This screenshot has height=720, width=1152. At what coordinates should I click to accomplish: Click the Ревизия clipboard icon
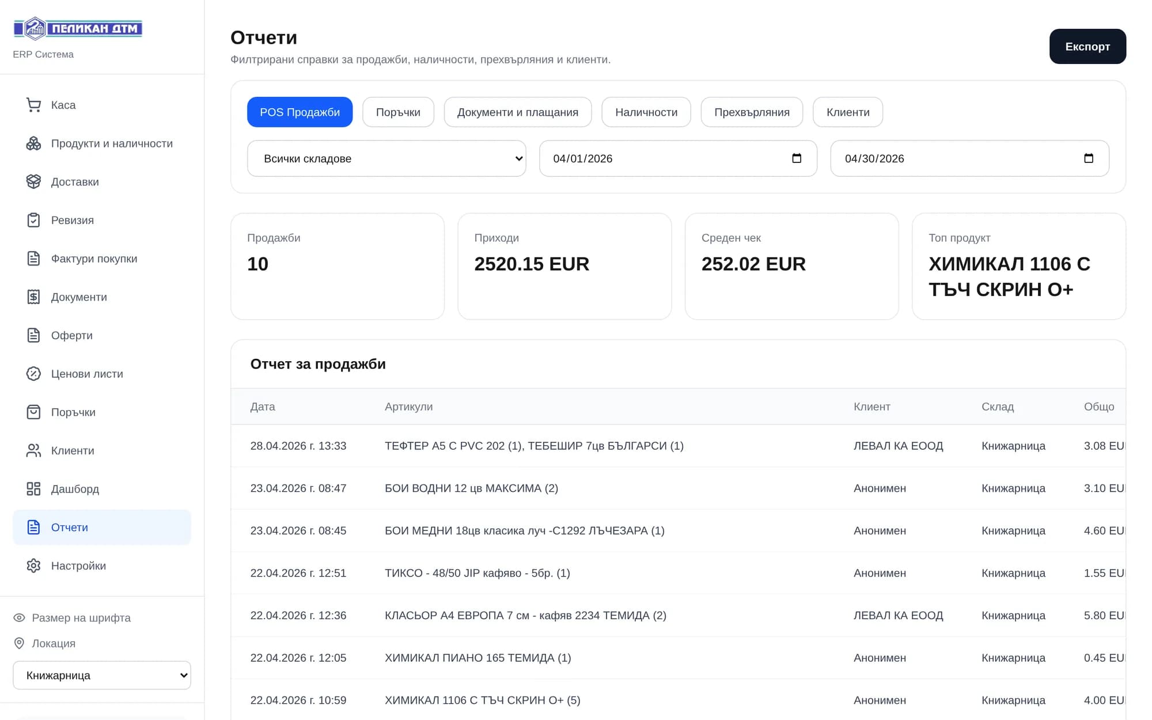pyautogui.click(x=33, y=220)
